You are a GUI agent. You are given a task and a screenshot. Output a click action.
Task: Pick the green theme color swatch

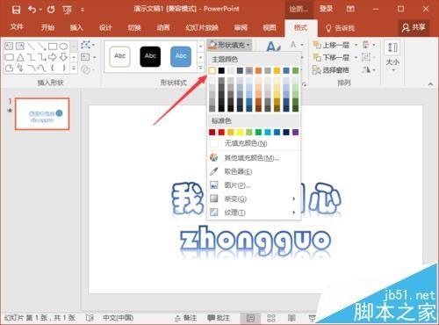pos(295,70)
